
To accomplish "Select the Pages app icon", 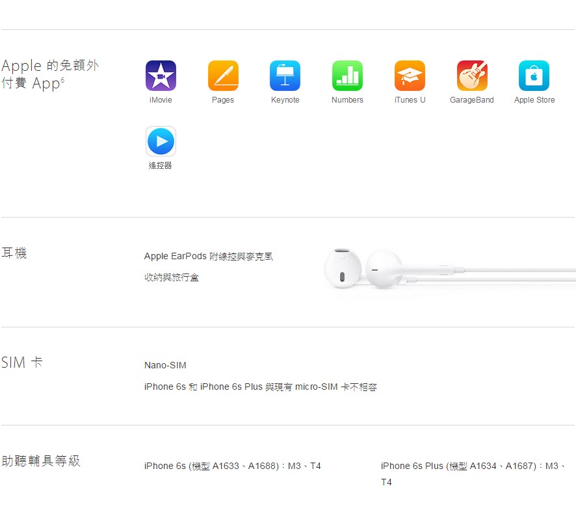I will pos(223,75).
